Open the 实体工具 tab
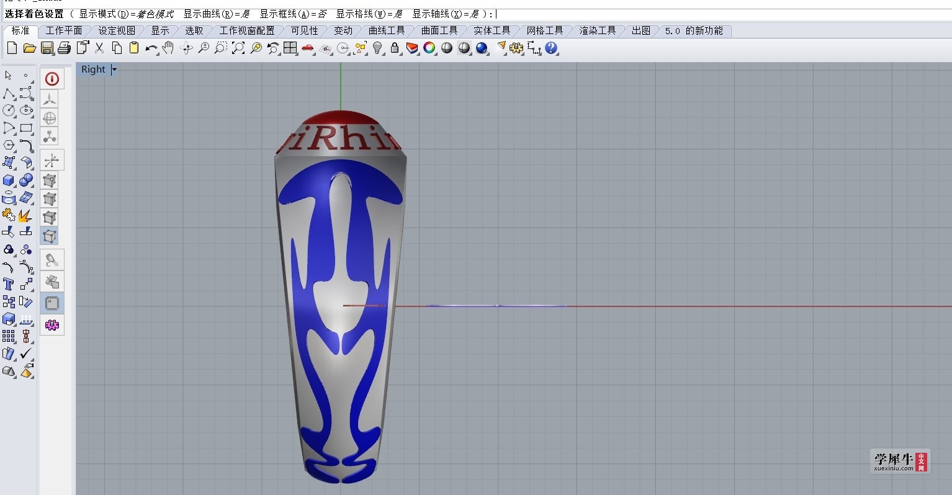952x495 pixels. point(492,30)
